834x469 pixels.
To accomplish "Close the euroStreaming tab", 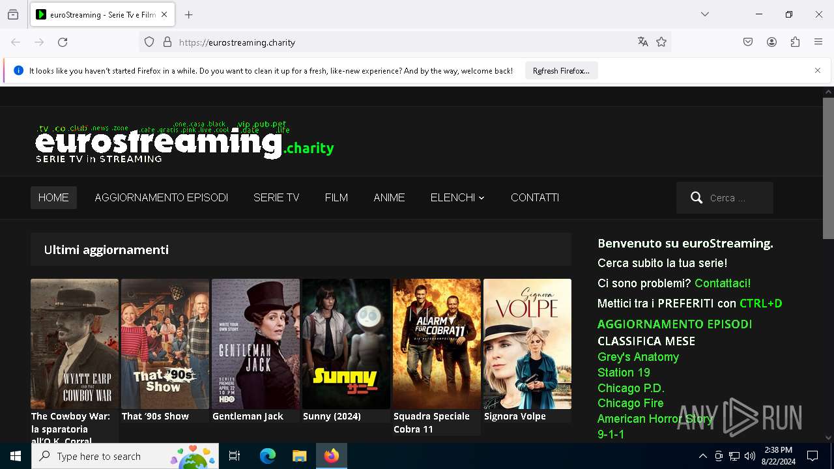I will pyautogui.click(x=164, y=14).
